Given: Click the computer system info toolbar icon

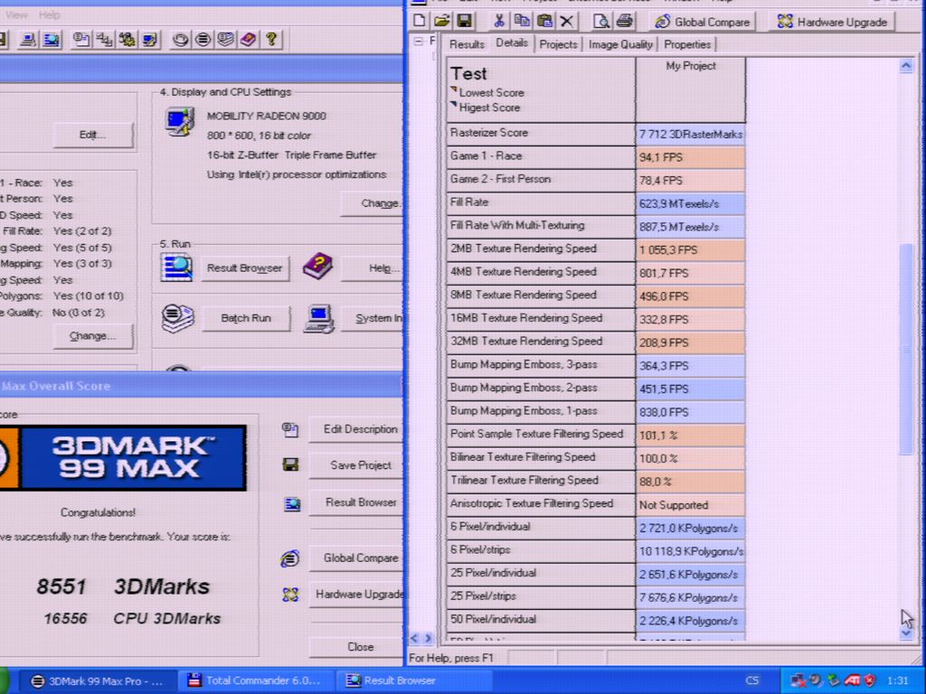Looking at the screenshot, I should click(x=28, y=40).
